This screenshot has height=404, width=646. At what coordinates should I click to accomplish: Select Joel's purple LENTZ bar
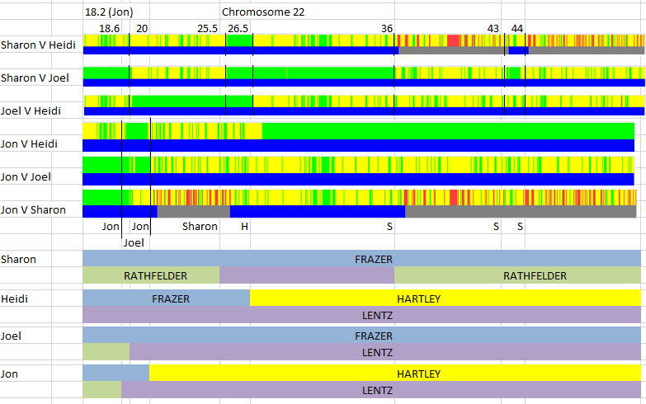[384, 352]
